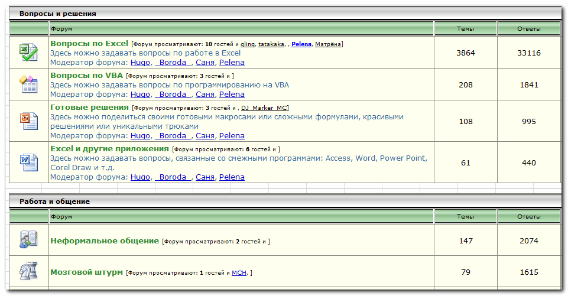Viewport: 568px width, 296px height.
Task: Open the Неформальное общение forum
Action: pos(105,241)
